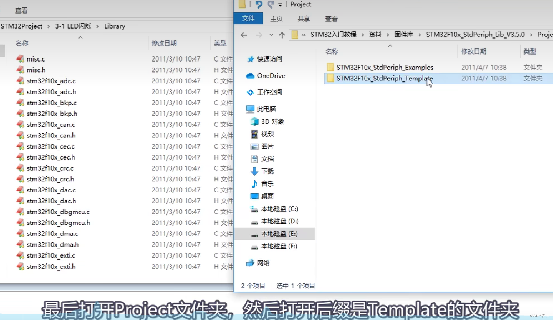Open 3D 对象 folder in sidebar
553x320 pixels.
pyautogui.click(x=272, y=121)
